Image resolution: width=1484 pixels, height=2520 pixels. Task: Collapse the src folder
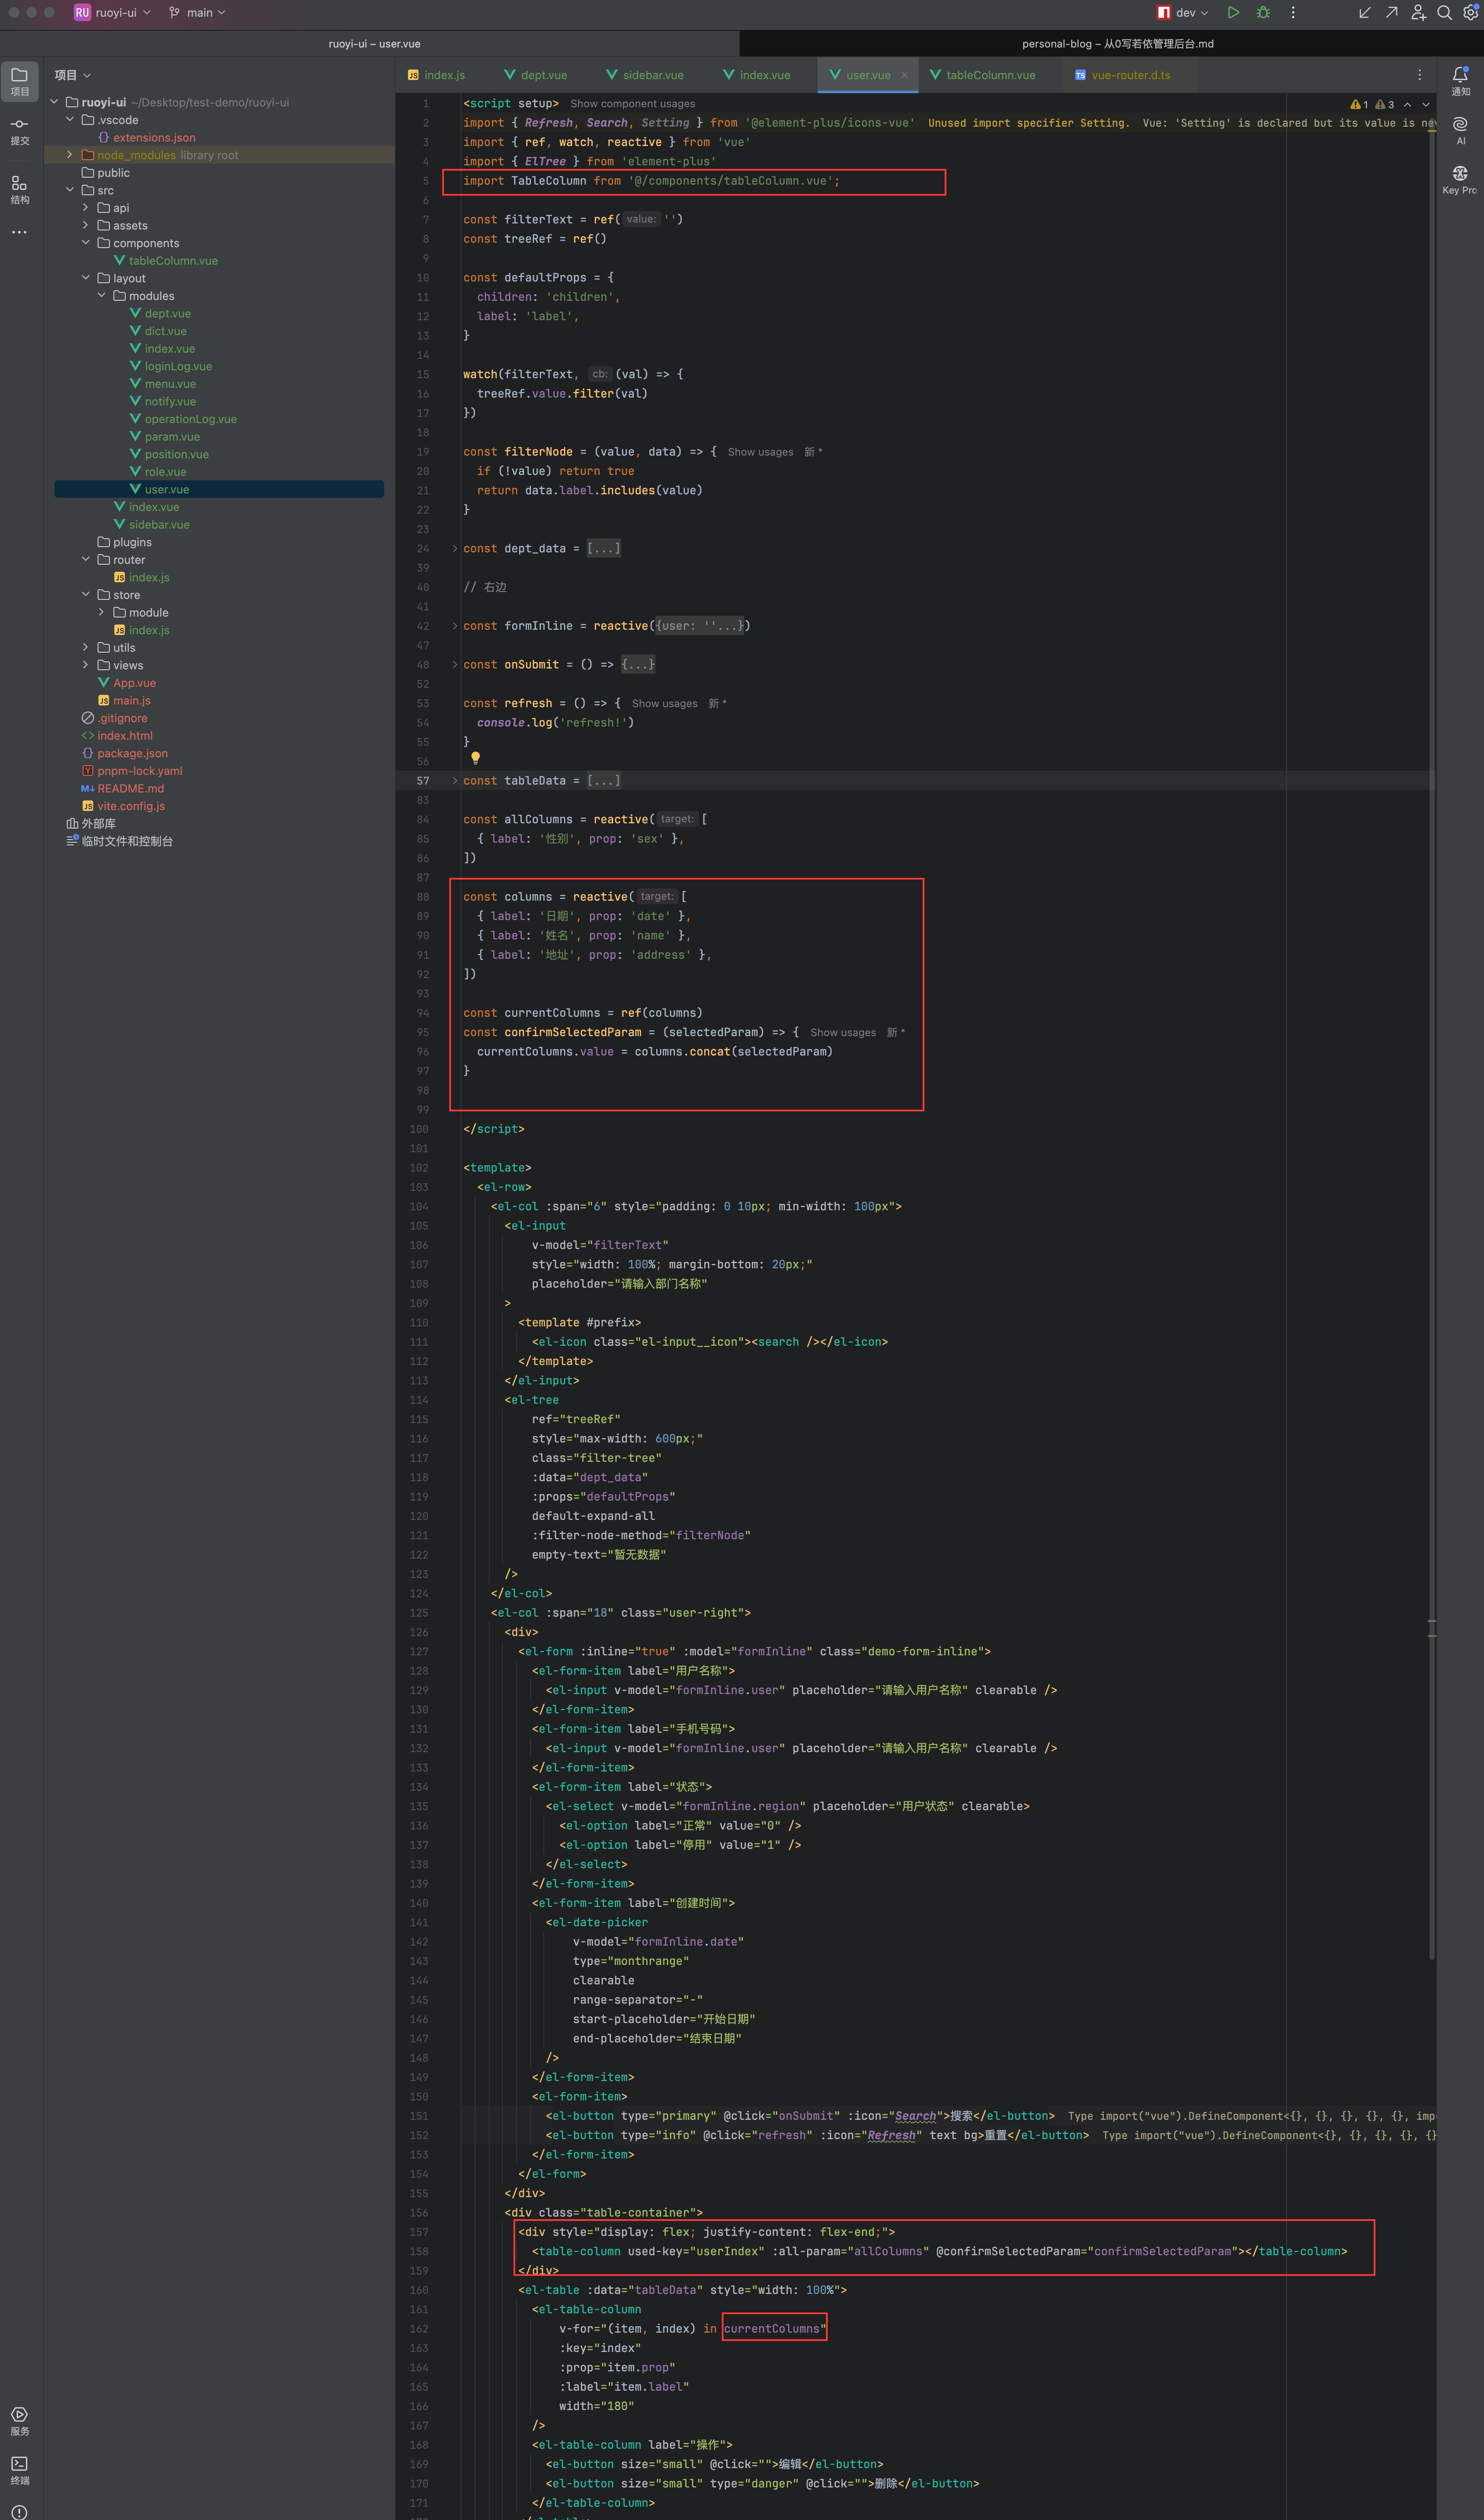coord(69,190)
